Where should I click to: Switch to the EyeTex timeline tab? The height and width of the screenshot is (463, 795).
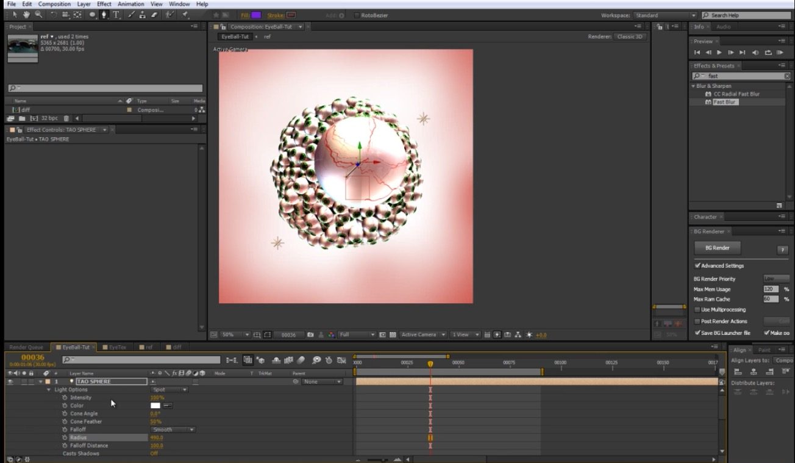[118, 347]
